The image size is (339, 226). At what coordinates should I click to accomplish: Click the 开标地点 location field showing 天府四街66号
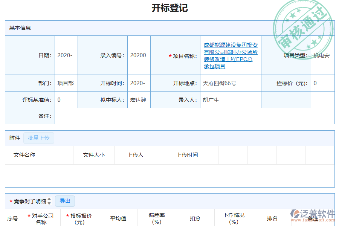[230, 83]
